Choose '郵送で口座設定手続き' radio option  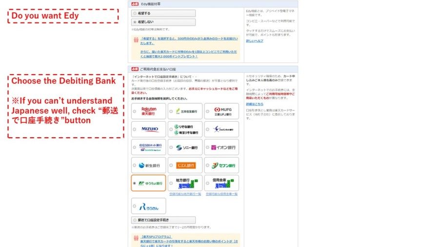point(135,220)
